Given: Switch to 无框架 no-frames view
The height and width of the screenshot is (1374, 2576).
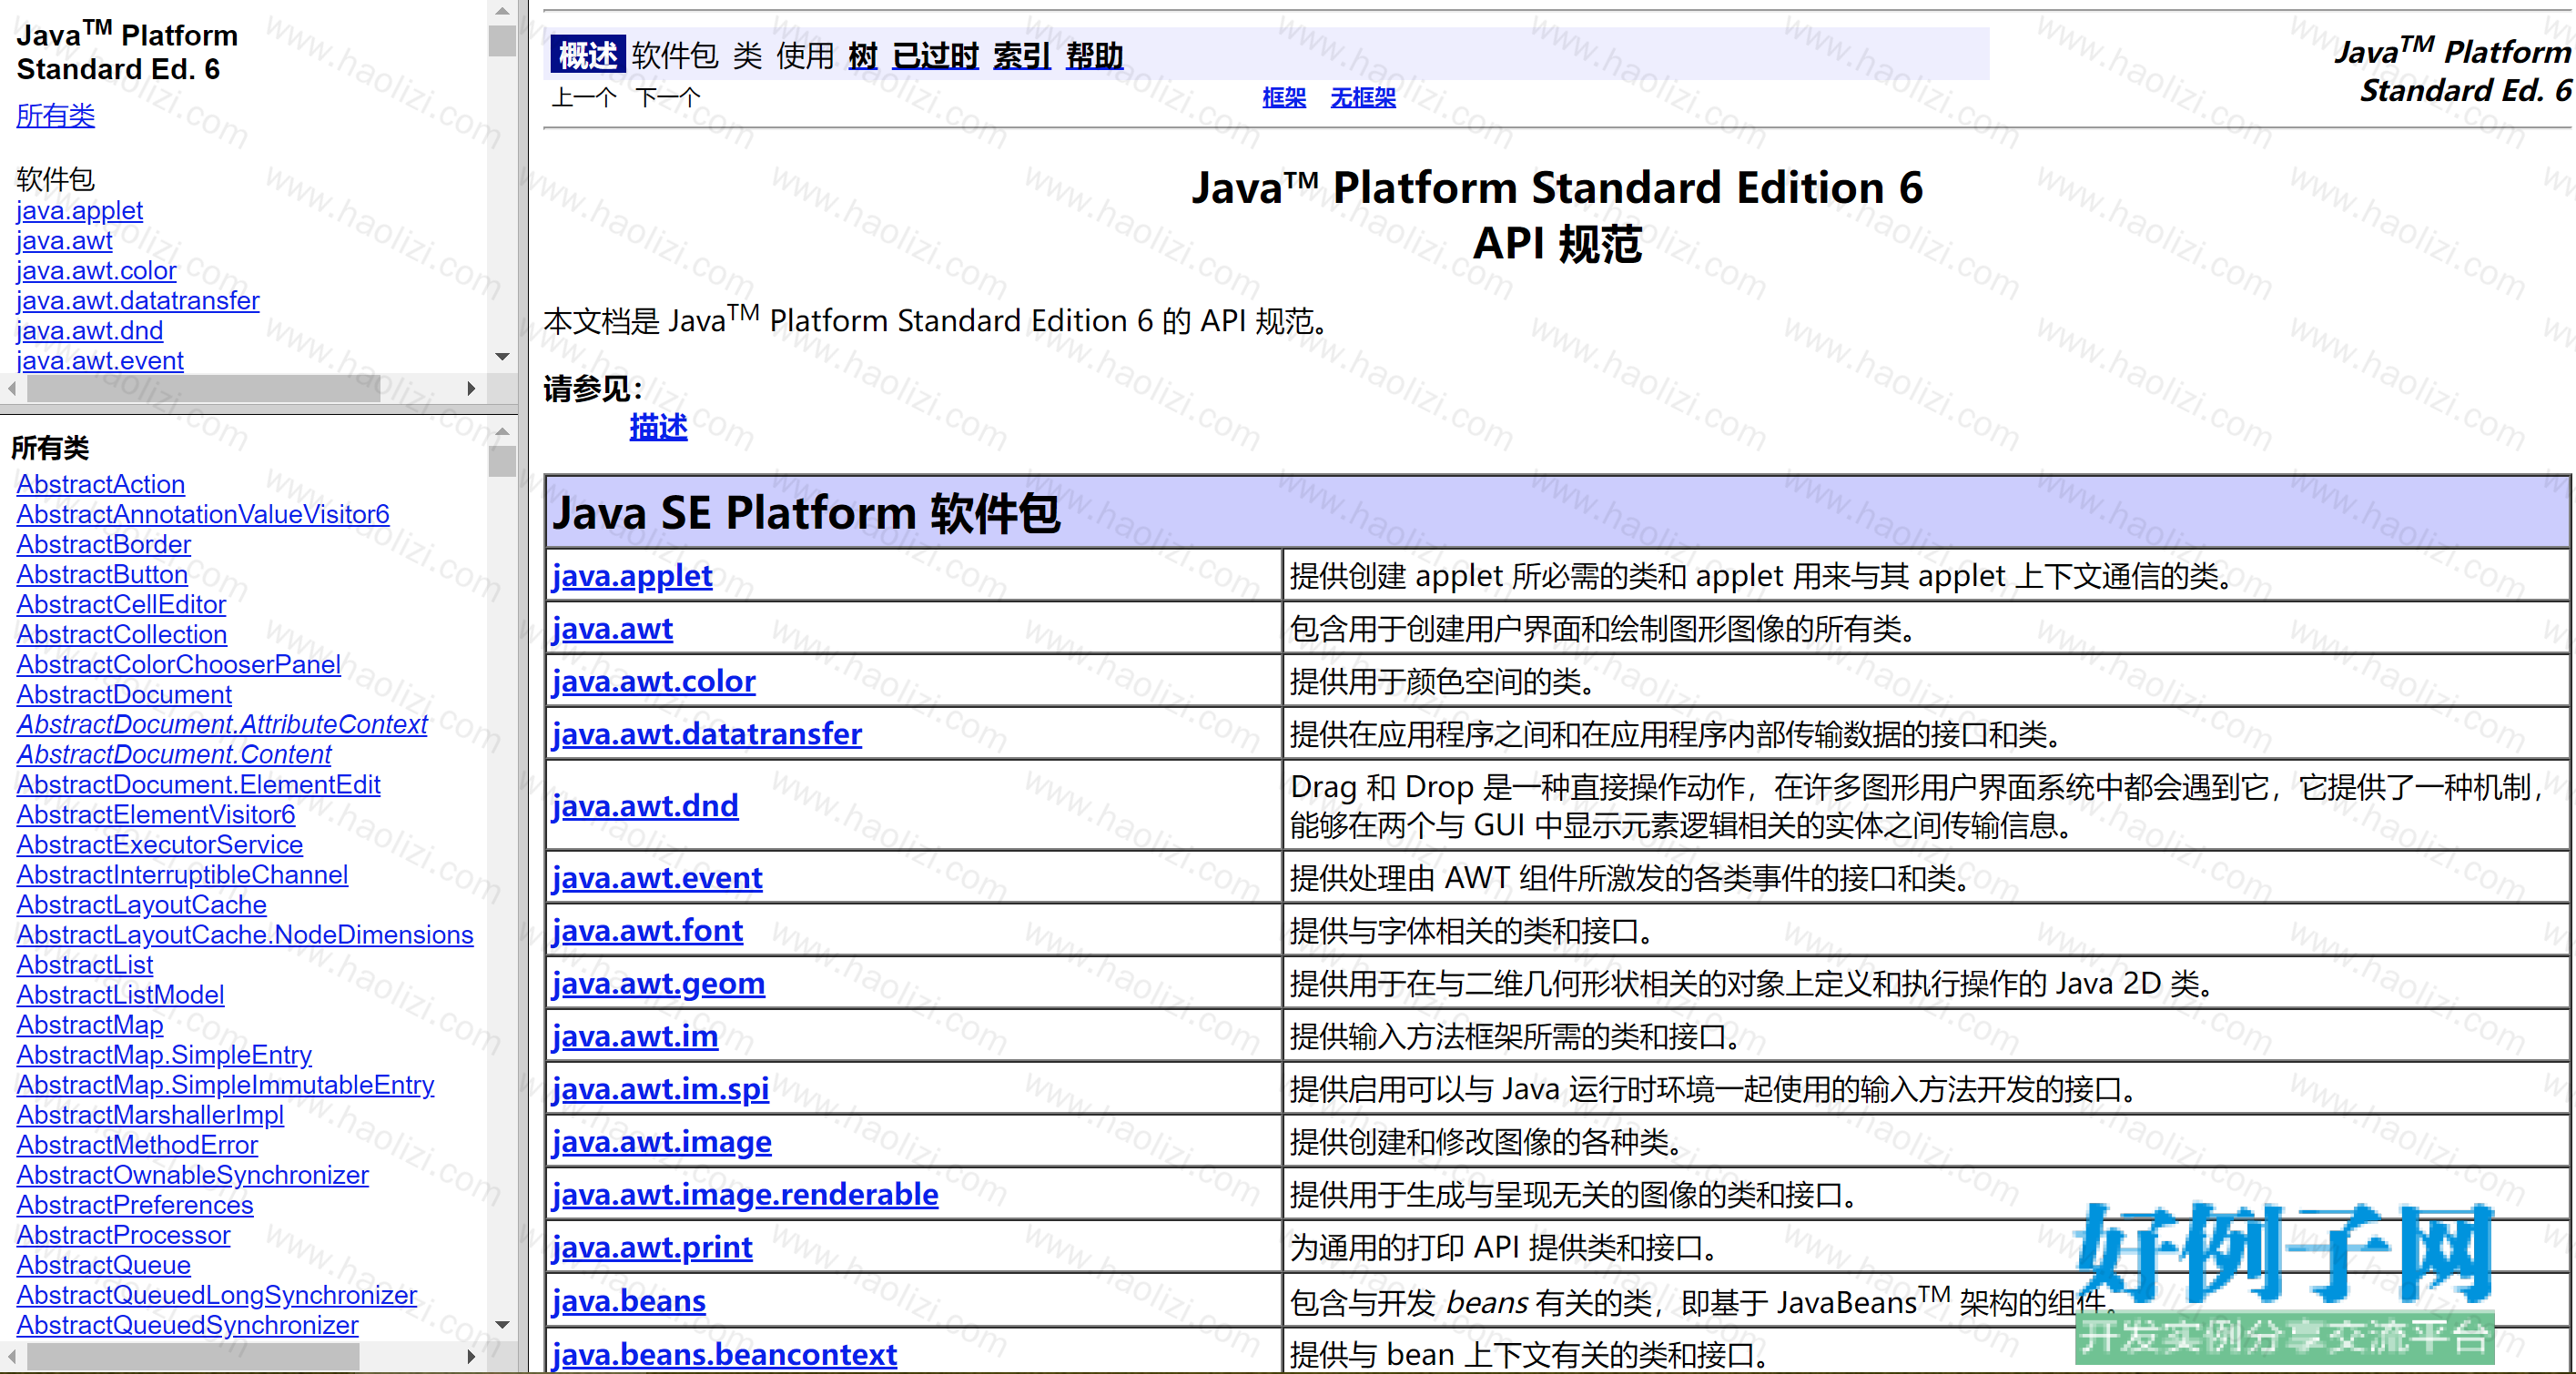Looking at the screenshot, I should click(1363, 97).
